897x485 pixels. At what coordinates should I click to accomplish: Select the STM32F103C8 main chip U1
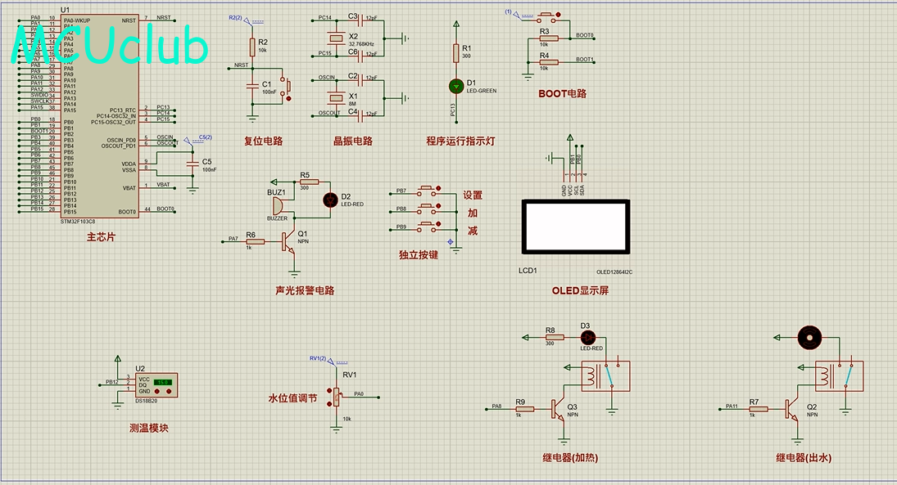click(x=100, y=116)
